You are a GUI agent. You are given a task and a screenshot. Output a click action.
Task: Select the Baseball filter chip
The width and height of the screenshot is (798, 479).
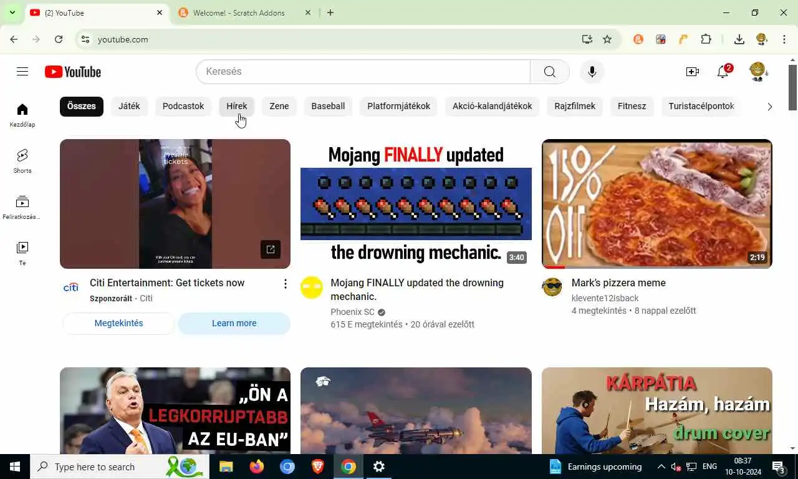point(328,106)
